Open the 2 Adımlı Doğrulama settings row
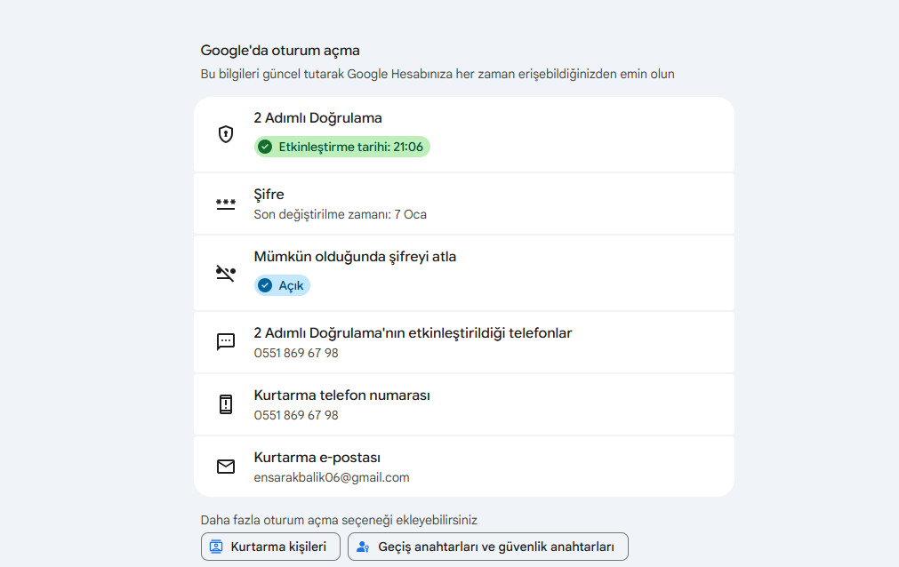Screen dimensions: 899x567 464,134
